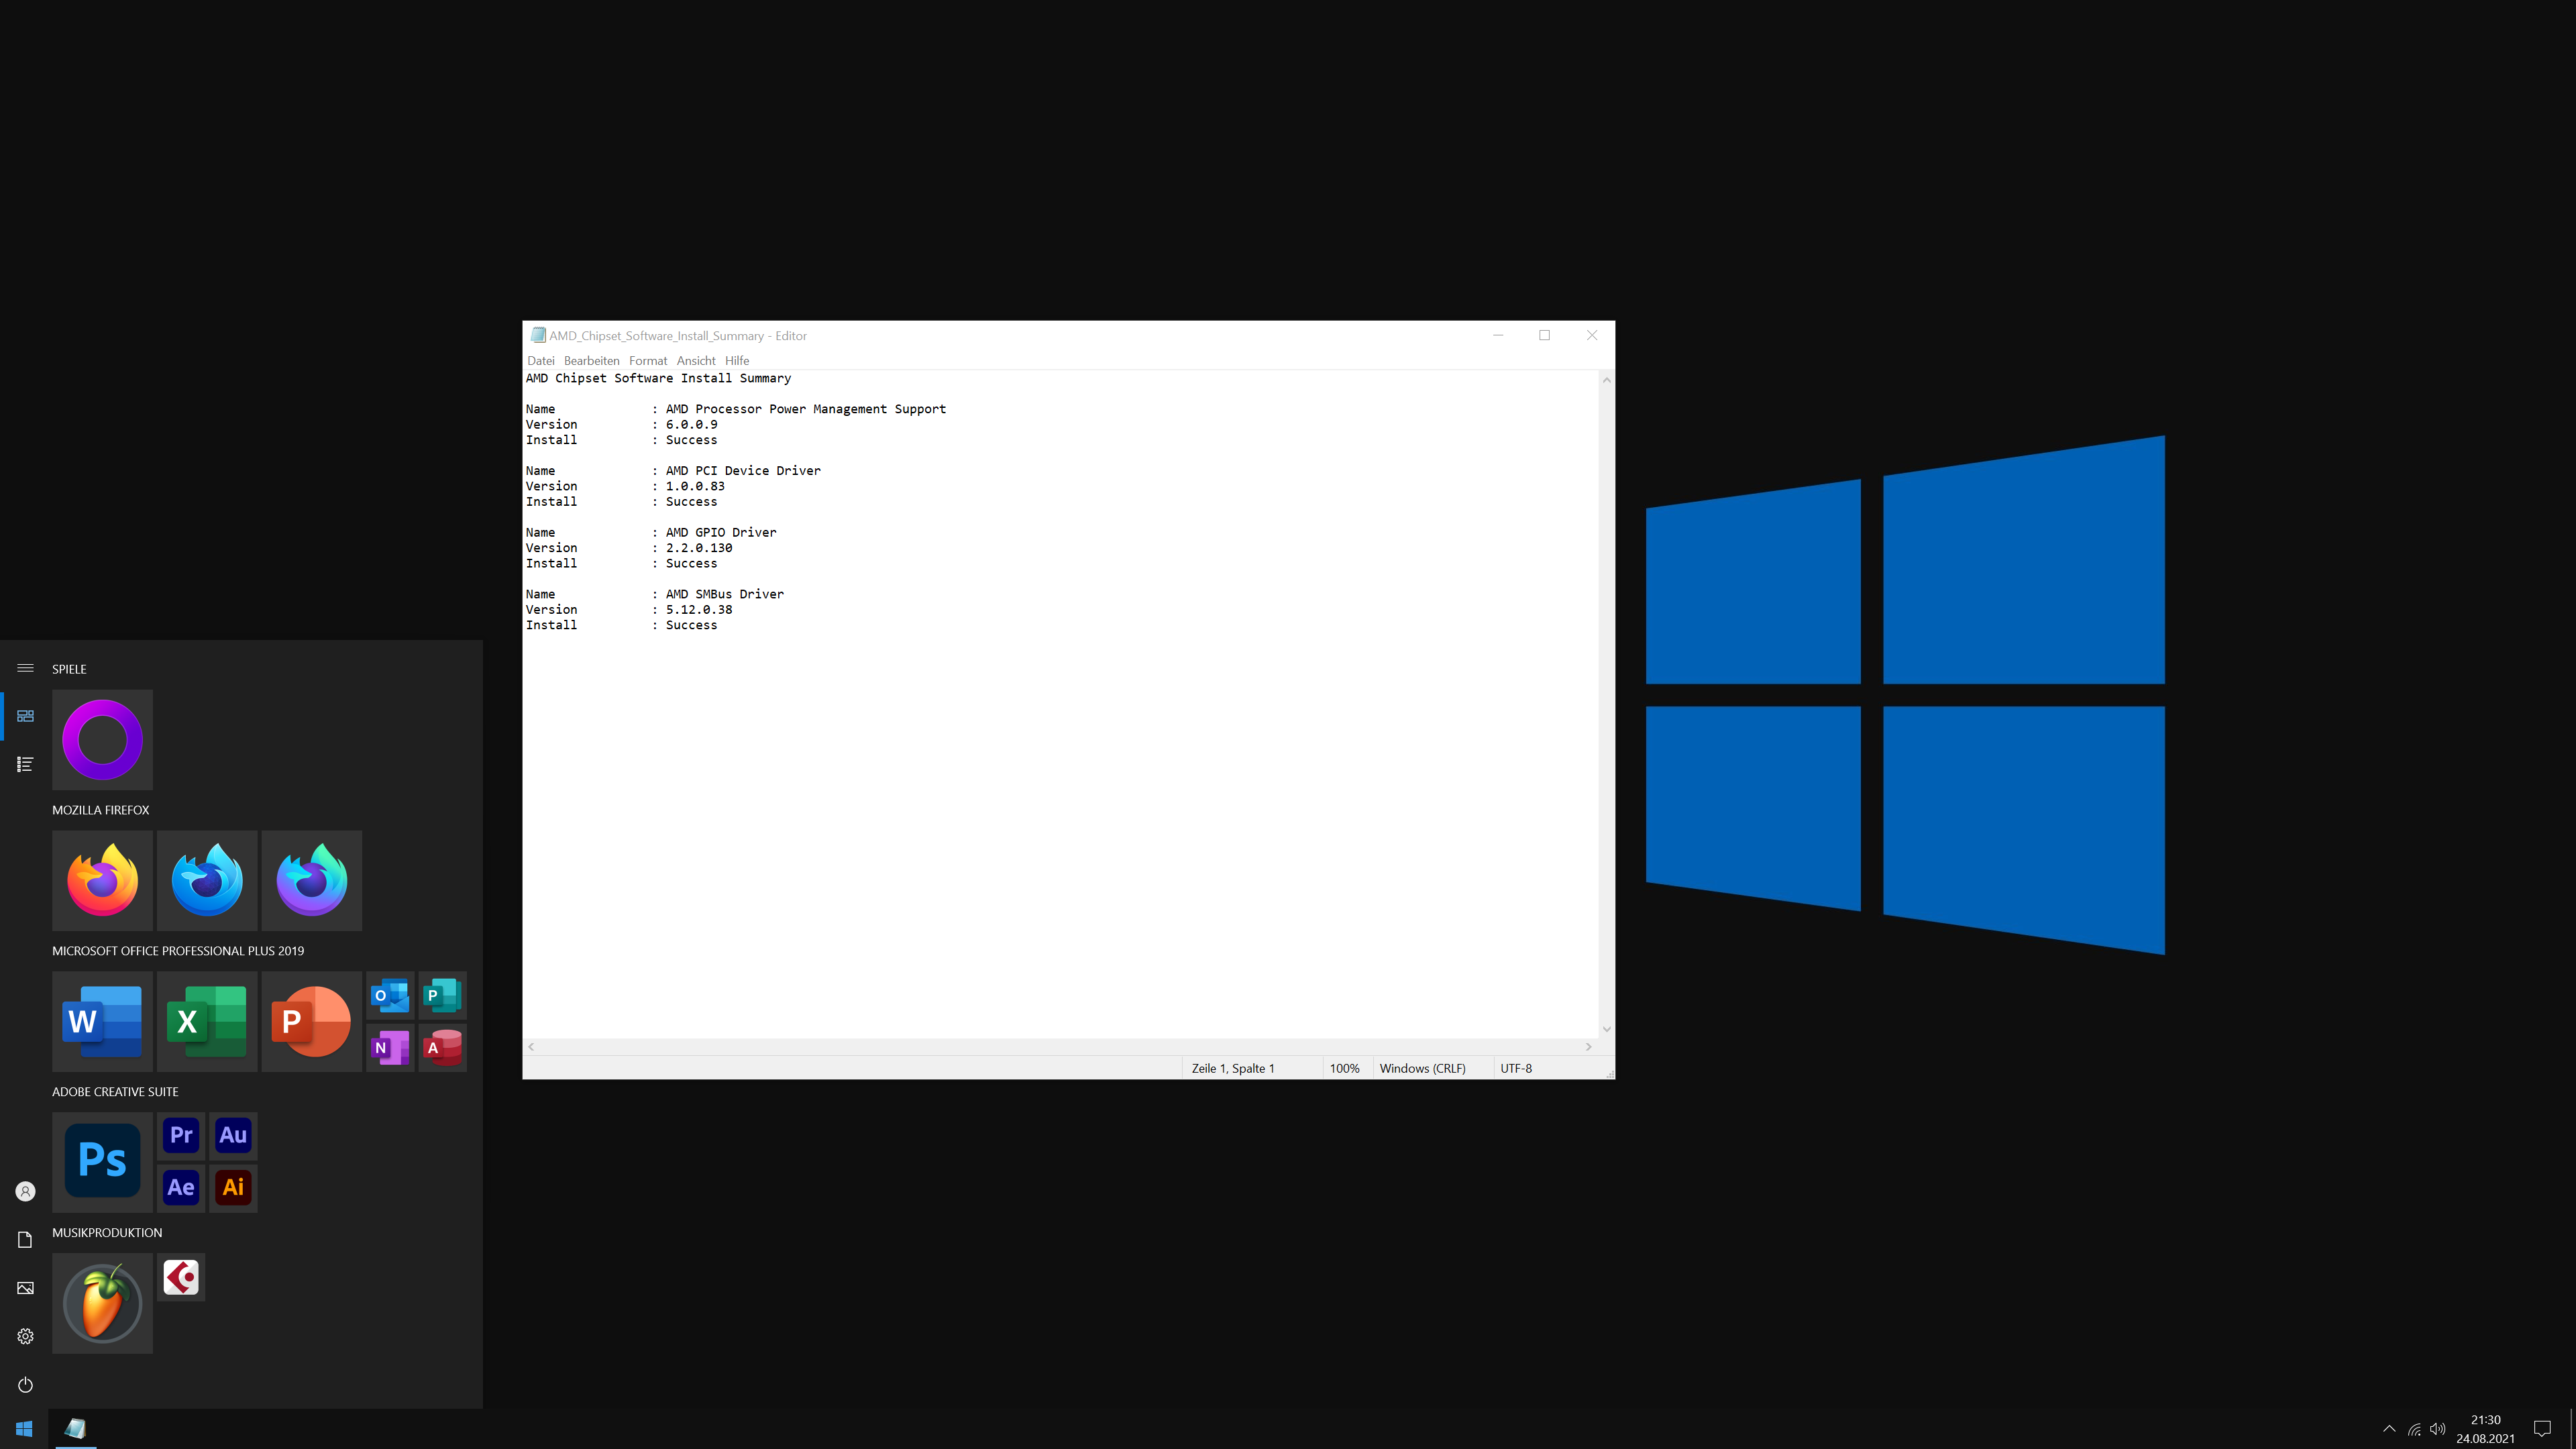The image size is (2576, 1449).
Task: Open the volume control in tray
Action: pos(2438,1429)
